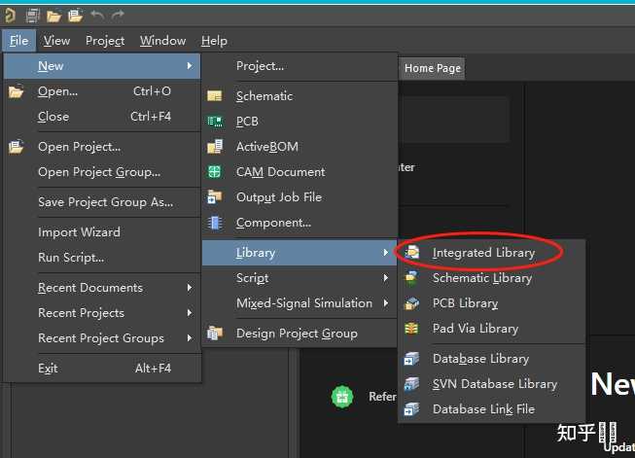The width and height of the screenshot is (635, 458).
Task: Click the green PCB icon
Action: pyautogui.click(x=215, y=122)
